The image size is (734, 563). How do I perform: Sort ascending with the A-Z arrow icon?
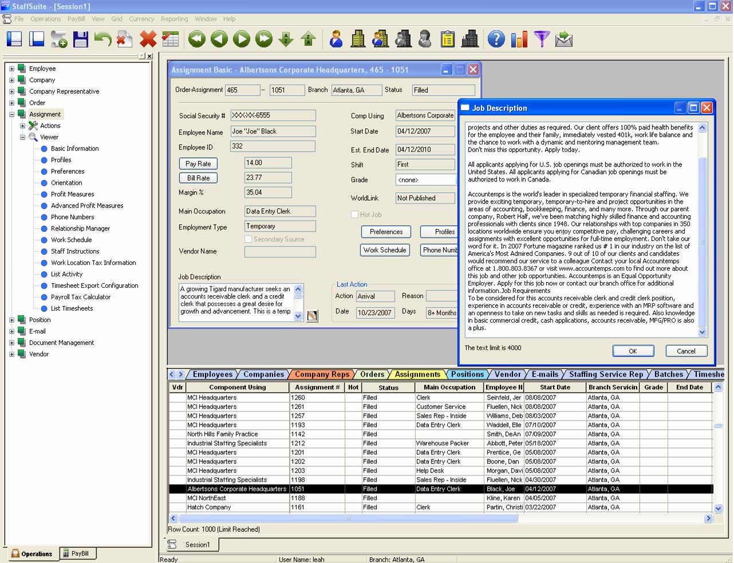(x=286, y=39)
